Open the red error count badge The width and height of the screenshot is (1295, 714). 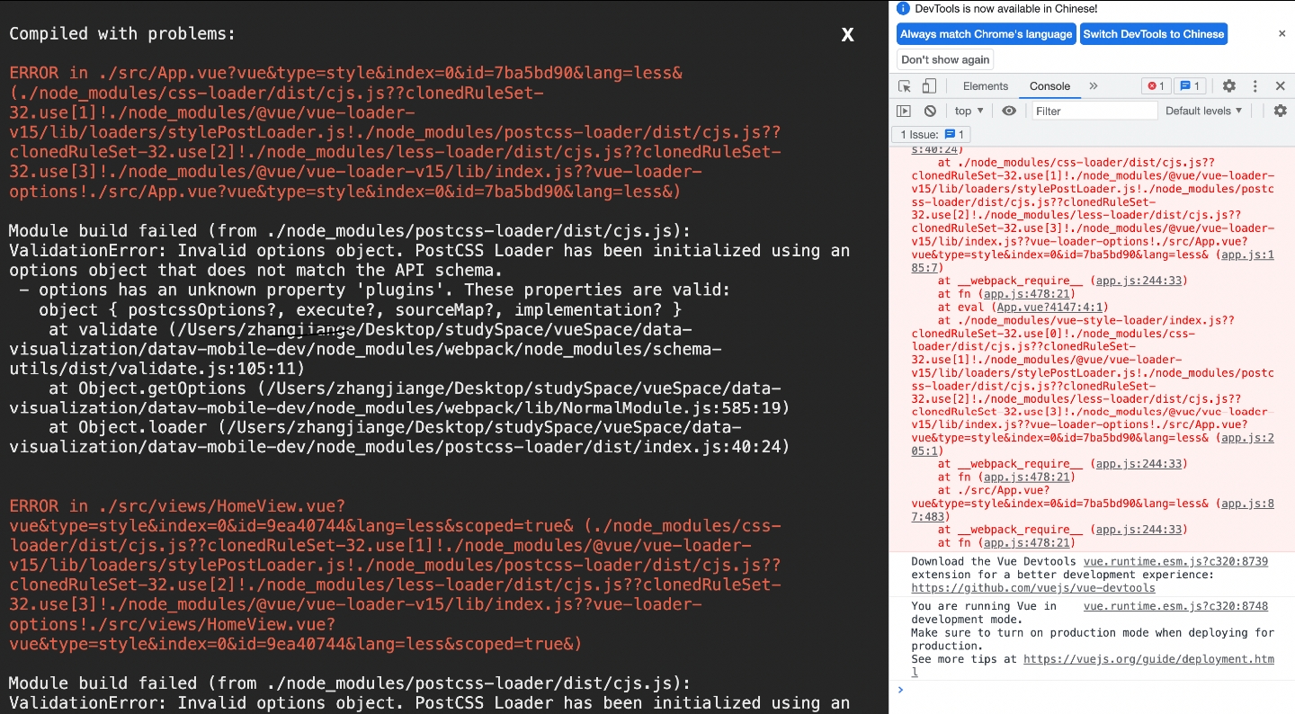coord(1156,86)
